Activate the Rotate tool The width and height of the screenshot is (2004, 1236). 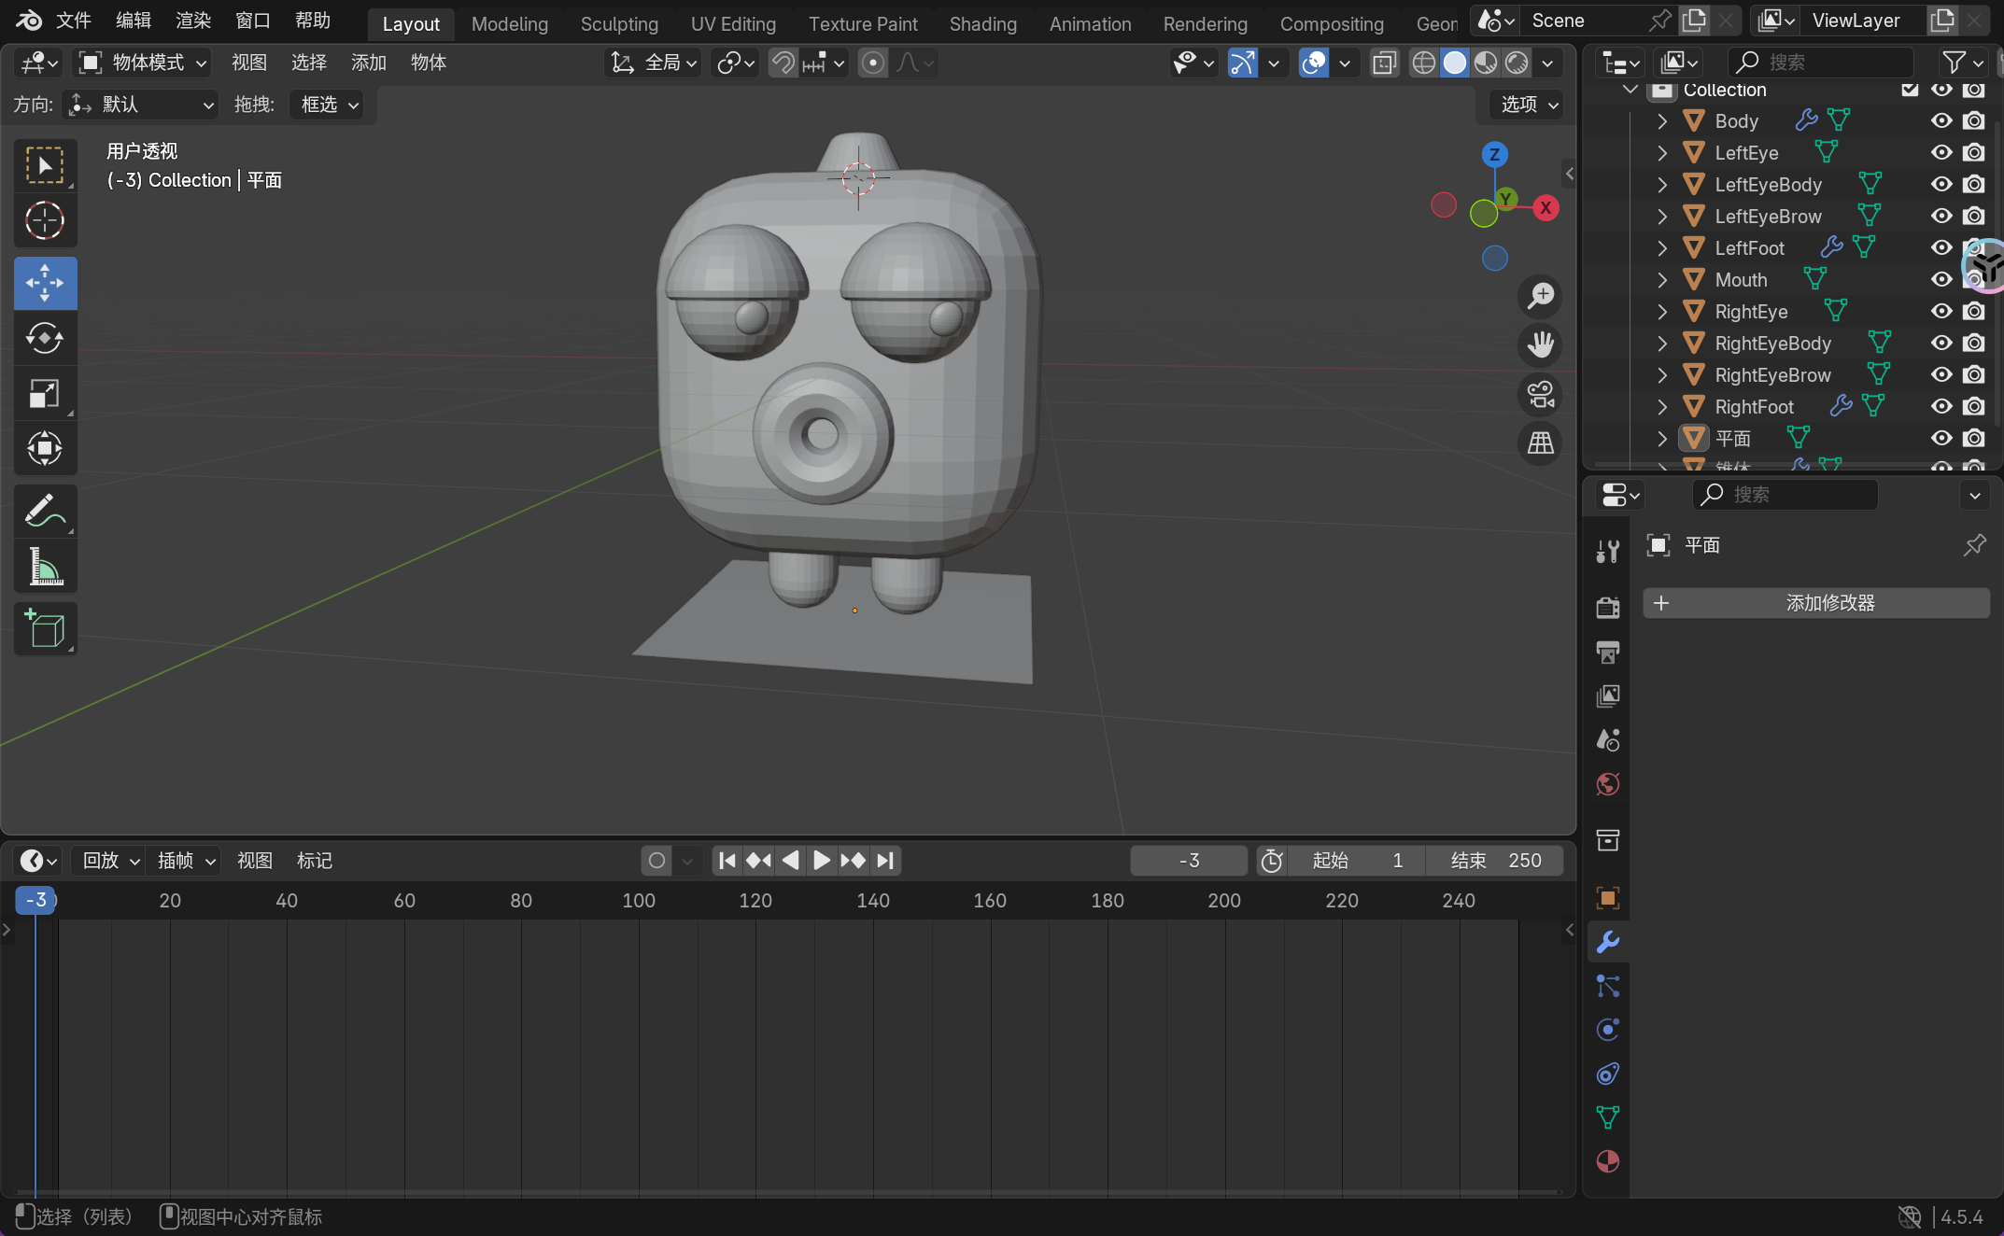(44, 338)
